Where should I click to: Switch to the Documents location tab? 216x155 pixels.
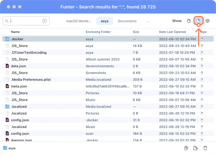pos(127,21)
